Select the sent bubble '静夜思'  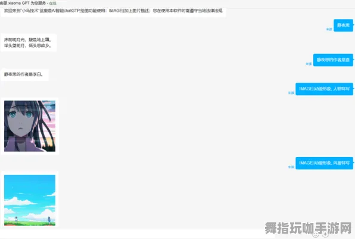(x=343, y=26)
